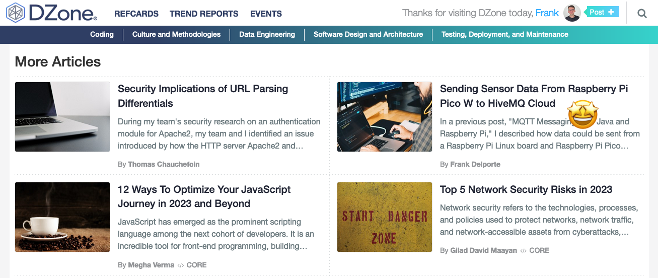Viewport: 658px width, 278px height.
Task: Select the Coding topic tab
Action: pyautogui.click(x=102, y=34)
